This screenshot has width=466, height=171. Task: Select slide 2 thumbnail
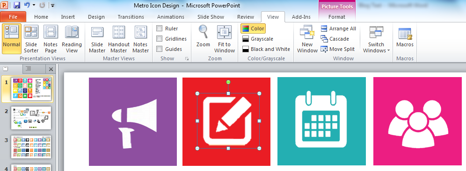coord(31,118)
